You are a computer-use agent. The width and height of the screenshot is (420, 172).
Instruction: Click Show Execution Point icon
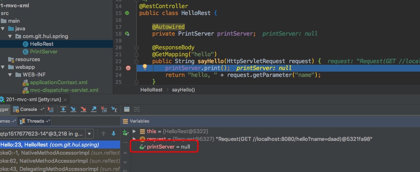tap(51, 109)
